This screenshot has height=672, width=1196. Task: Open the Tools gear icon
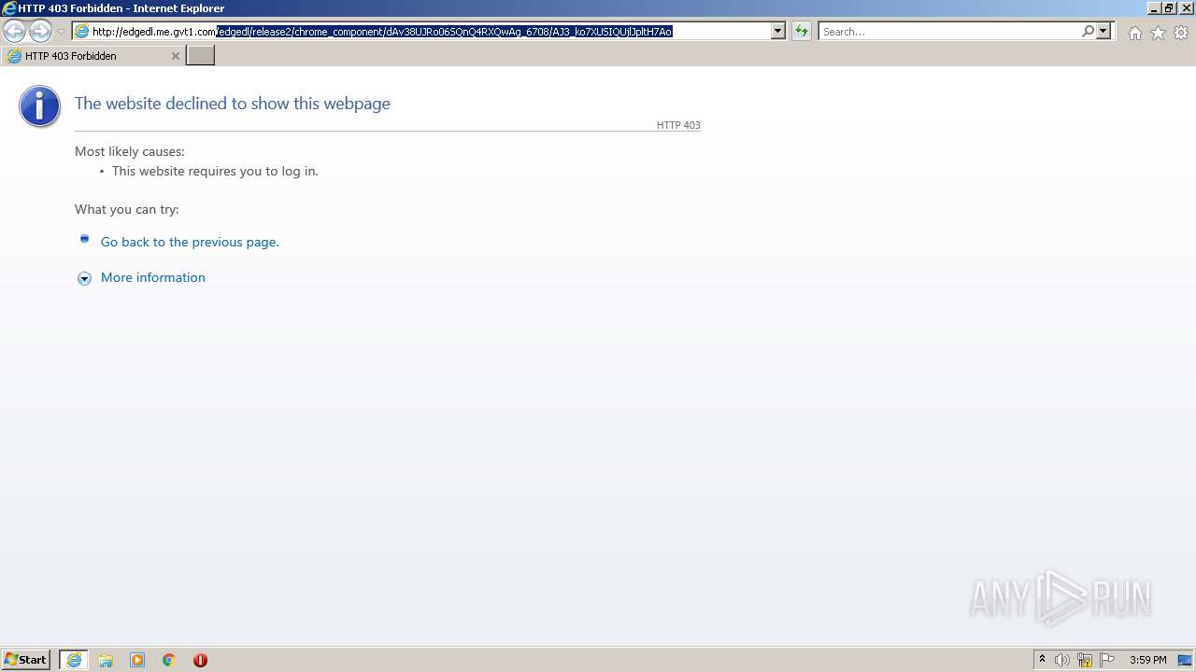[1181, 33]
